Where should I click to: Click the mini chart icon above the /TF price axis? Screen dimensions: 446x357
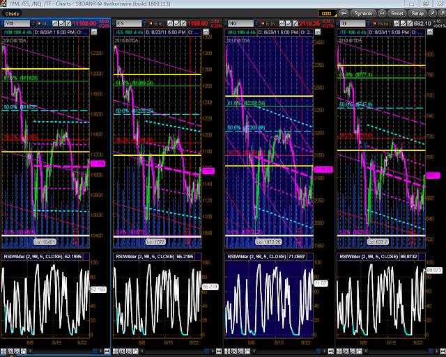click(x=430, y=32)
